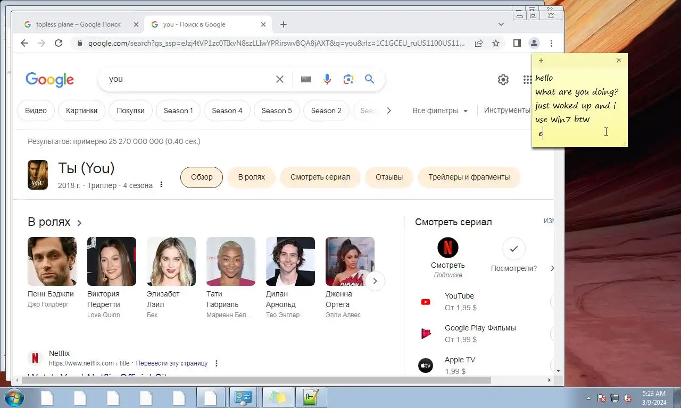
Task: Open 'Трейлеры и фрагменты' chip
Action: 469,177
